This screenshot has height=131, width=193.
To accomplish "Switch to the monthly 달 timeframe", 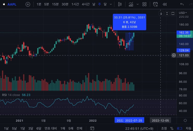I will tap(105, 4).
